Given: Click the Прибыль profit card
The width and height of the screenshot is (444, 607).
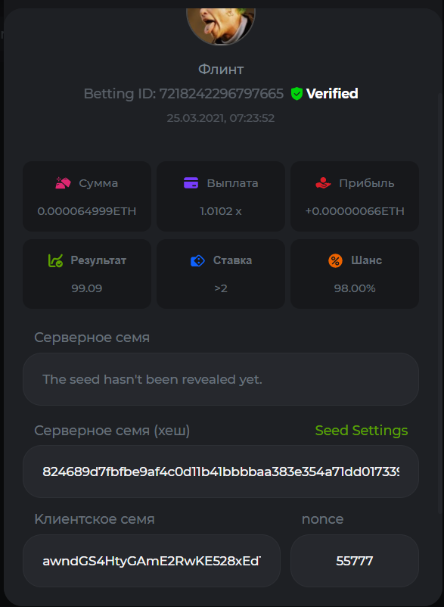Looking at the screenshot, I should pos(355,196).
